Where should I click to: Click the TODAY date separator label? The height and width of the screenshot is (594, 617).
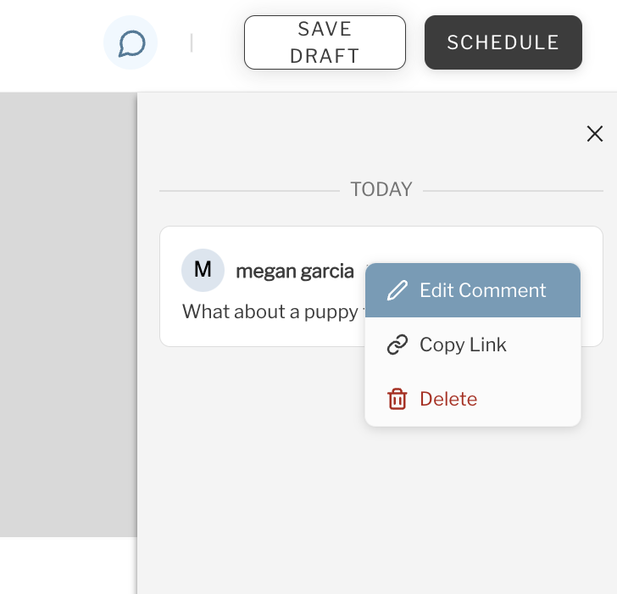click(381, 189)
